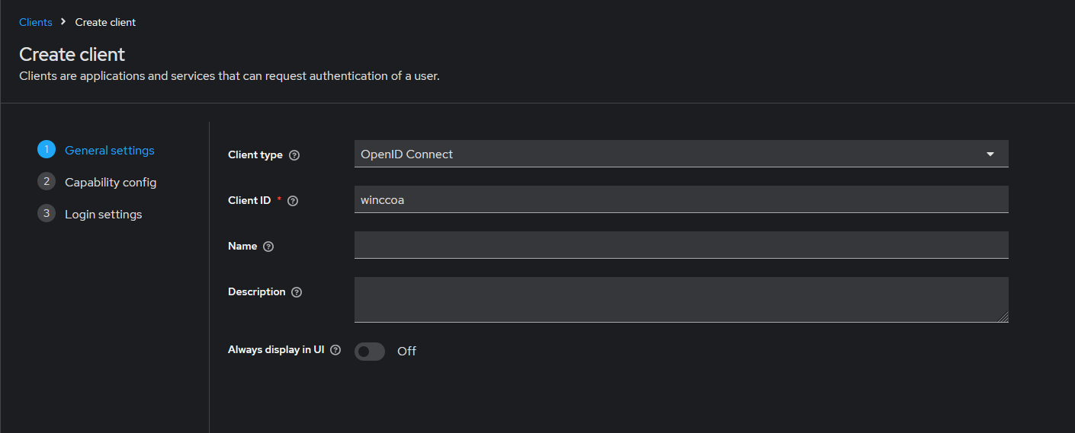Click step 2 number circle icon
This screenshot has height=433, width=1075.
47,182
